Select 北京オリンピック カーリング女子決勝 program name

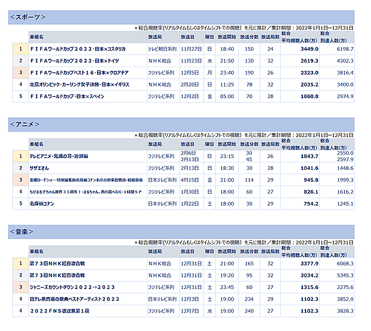[80, 85]
